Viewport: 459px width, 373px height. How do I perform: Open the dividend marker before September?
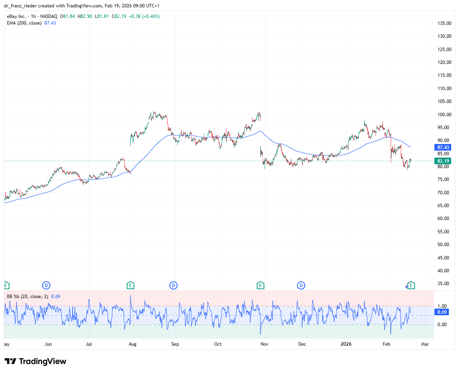[174, 285]
